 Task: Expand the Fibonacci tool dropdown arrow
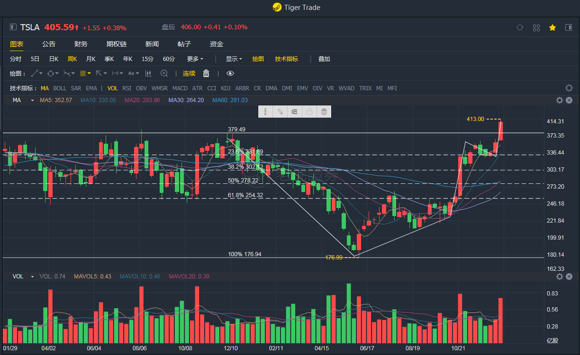(x=89, y=73)
